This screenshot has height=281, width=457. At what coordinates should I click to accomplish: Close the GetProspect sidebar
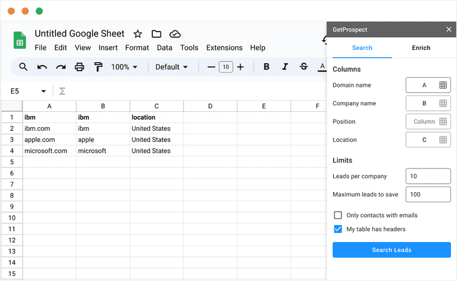pos(449,29)
